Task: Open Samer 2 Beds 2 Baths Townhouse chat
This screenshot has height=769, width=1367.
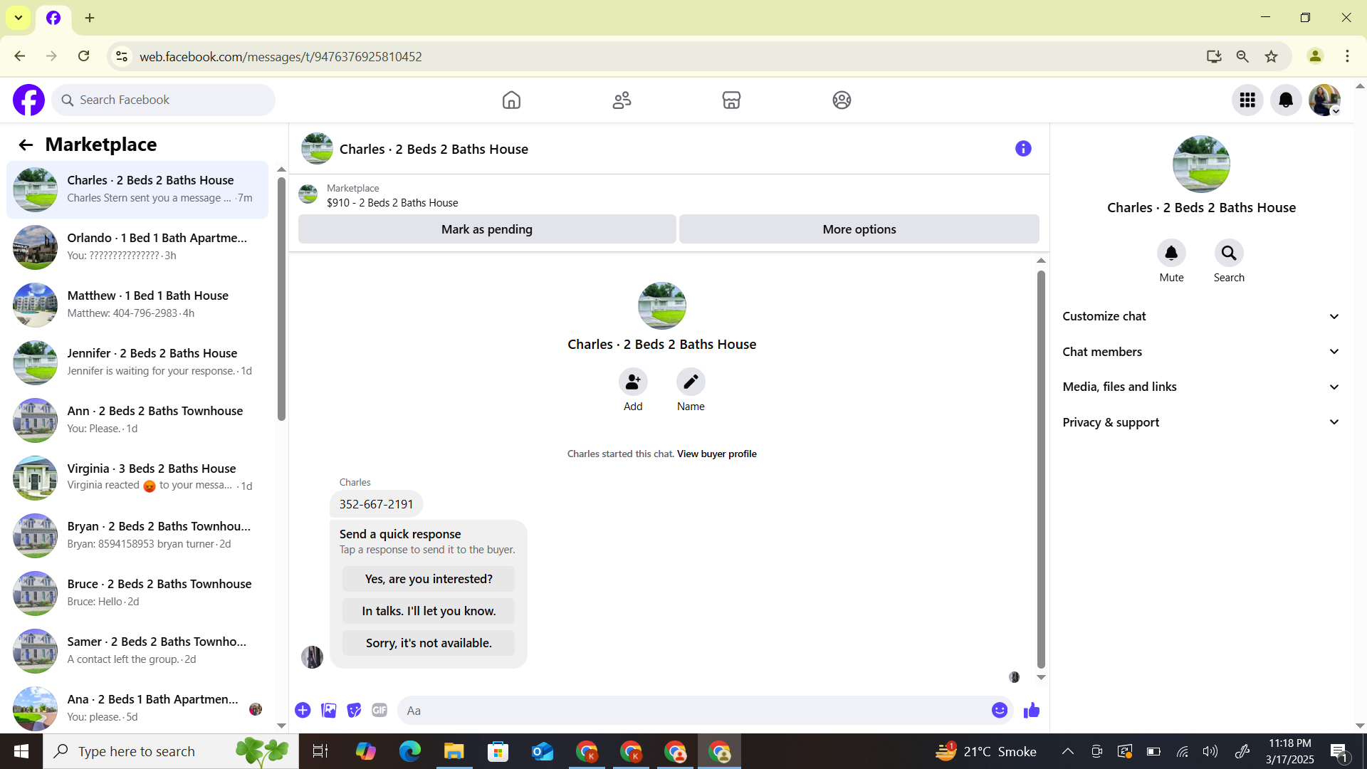Action: 137,651
